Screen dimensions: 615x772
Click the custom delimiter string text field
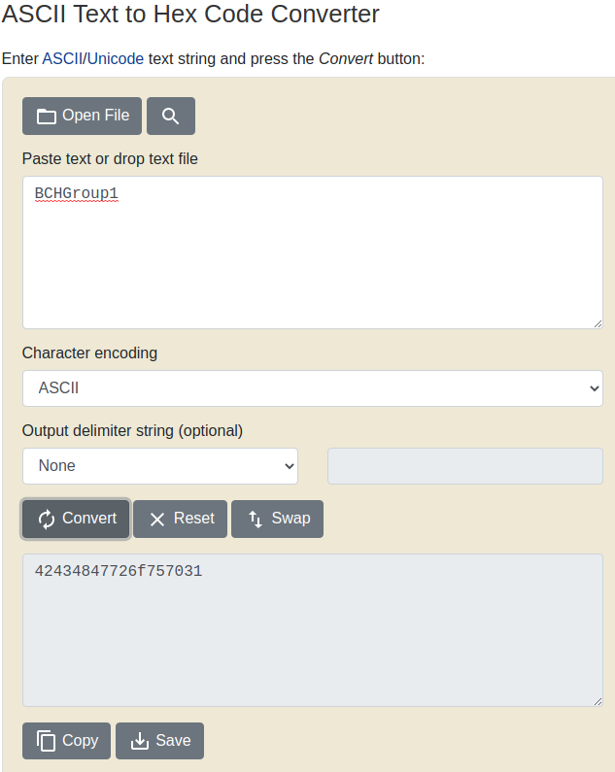(465, 466)
